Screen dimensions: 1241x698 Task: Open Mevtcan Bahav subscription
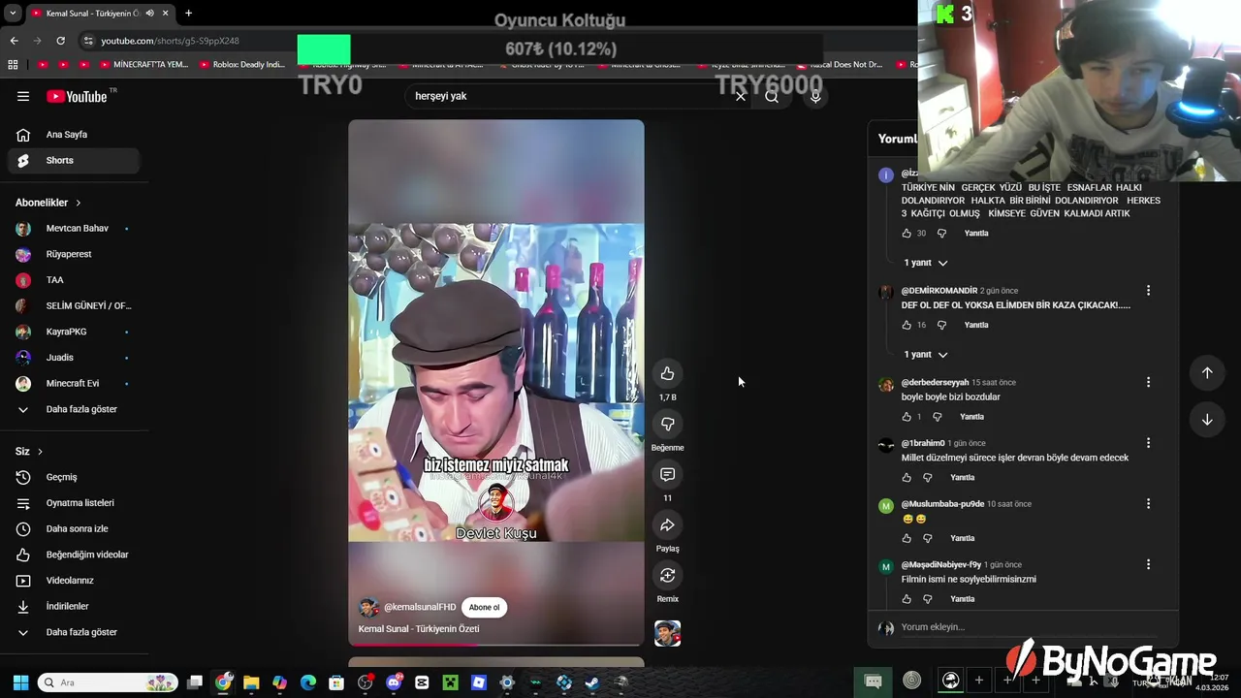point(74,229)
